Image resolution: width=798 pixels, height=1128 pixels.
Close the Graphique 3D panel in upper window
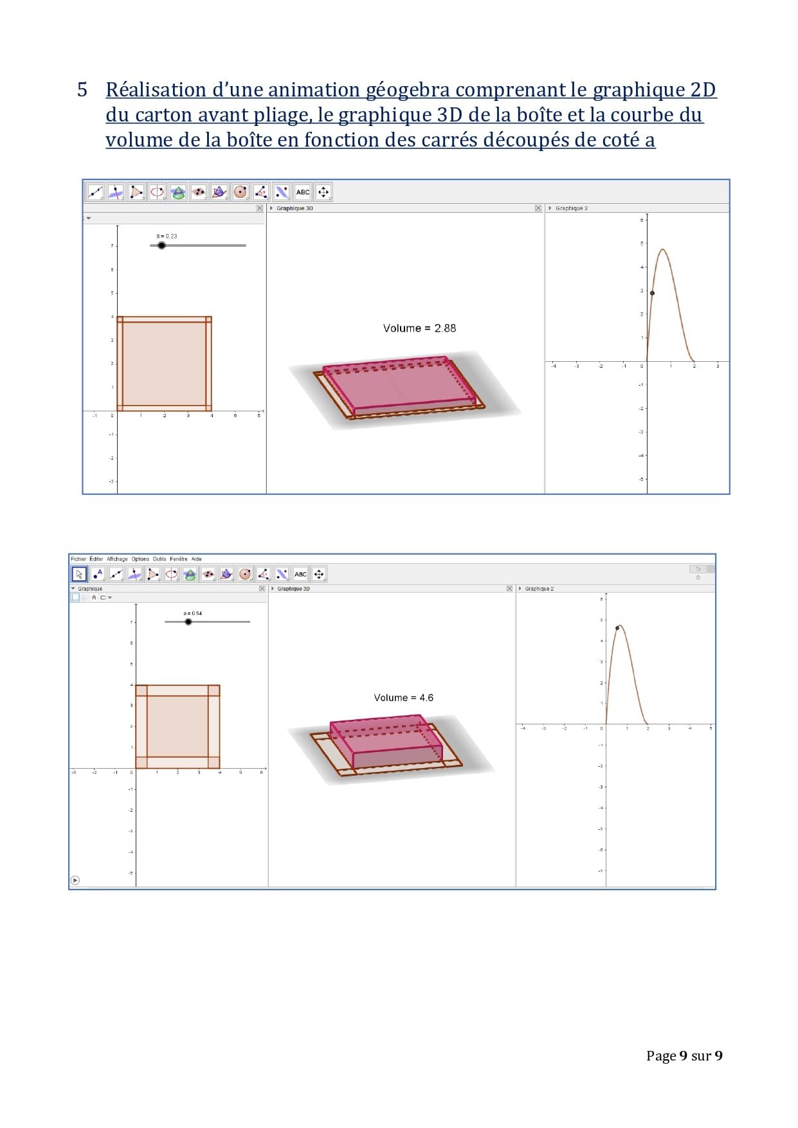538,208
